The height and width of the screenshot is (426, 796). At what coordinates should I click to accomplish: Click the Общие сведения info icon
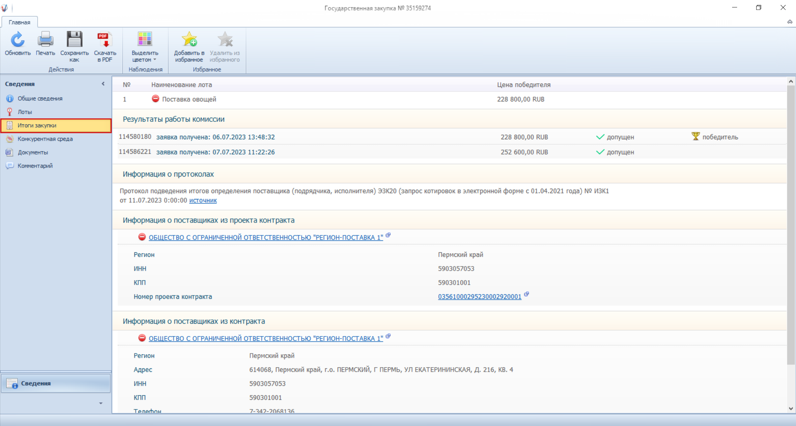pyautogui.click(x=10, y=99)
